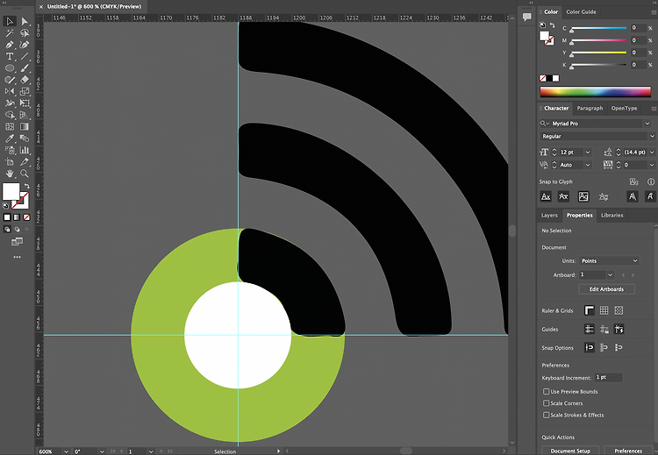Select the Eraser tool
The height and width of the screenshot is (455, 658).
(x=25, y=80)
